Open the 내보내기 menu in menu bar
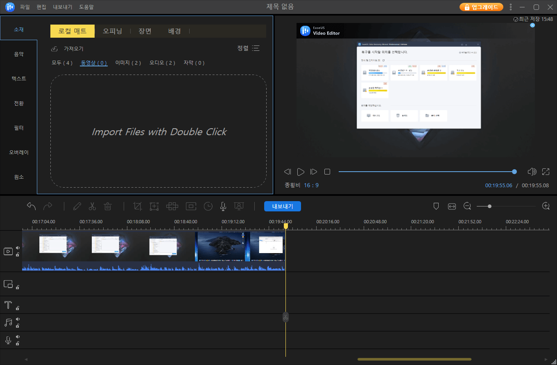Image resolution: width=557 pixels, height=365 pixels. pos(62,7)
